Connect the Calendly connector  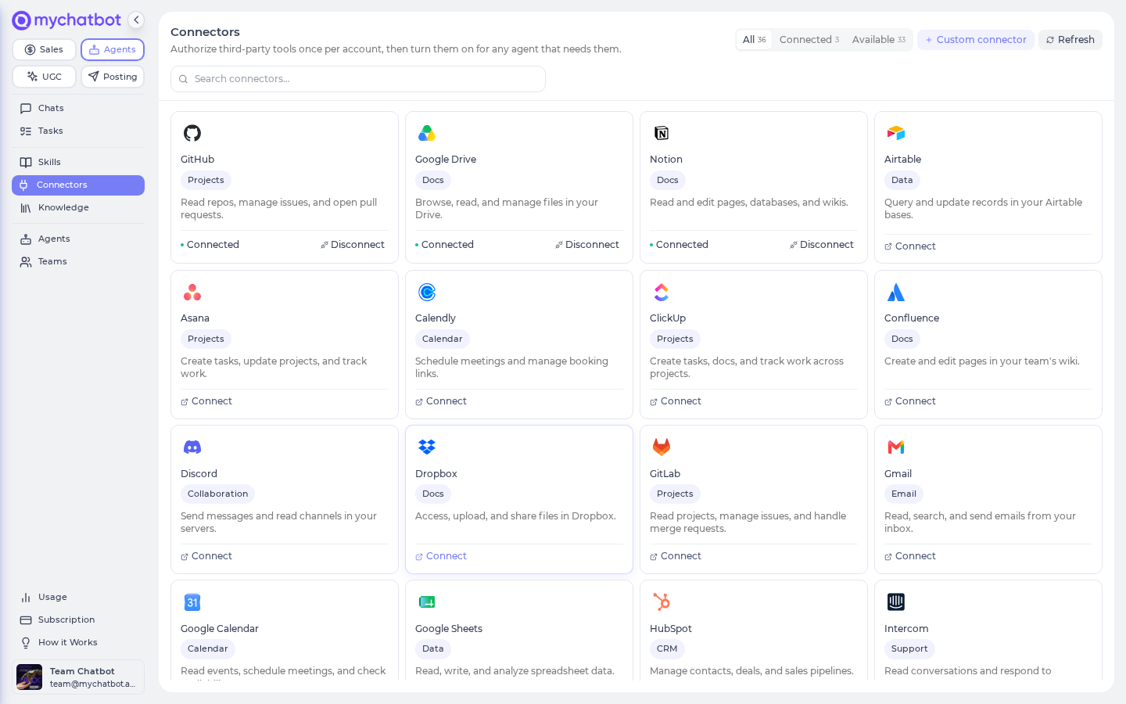tap(441, 401)
